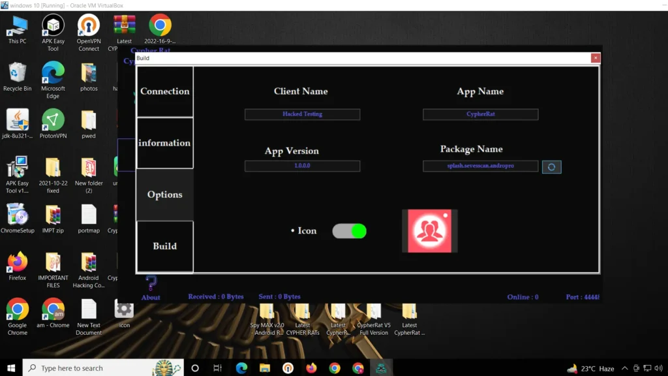Image resolution: width=668 pixels, height=376 pixels.
Task: Switch to the information tab
Action: pyautogui.click(x=165, y=143)
